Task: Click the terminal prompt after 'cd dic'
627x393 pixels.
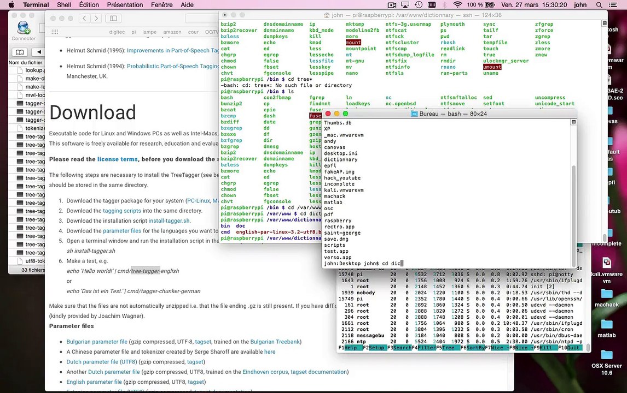Action: click(x=402, y=263)
